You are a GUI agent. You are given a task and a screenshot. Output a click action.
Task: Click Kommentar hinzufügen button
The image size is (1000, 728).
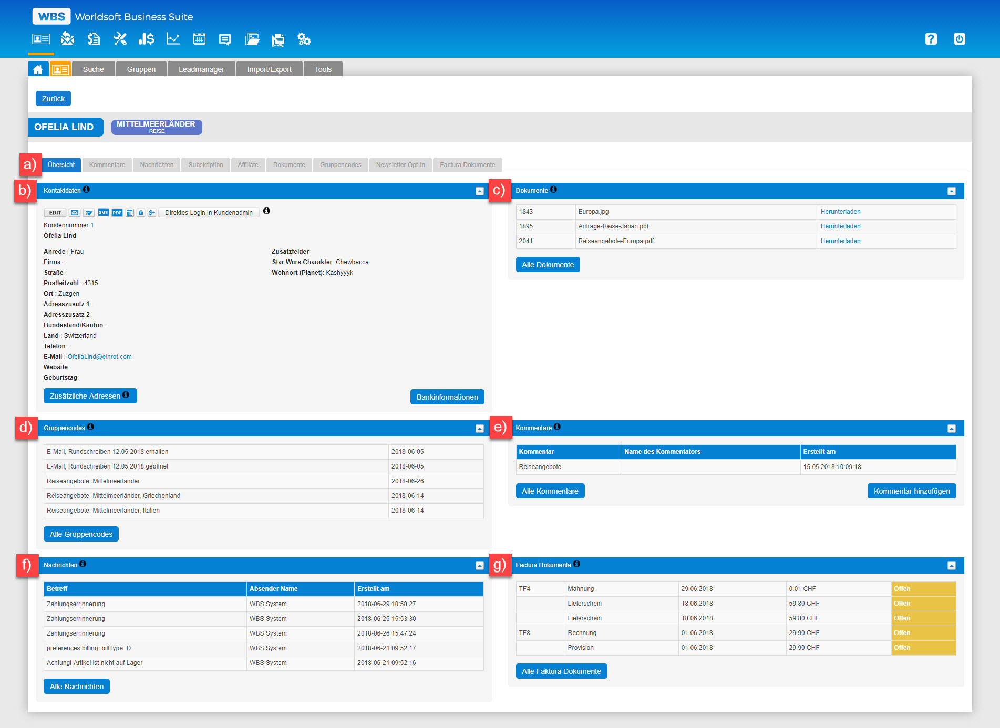(912, 491)
